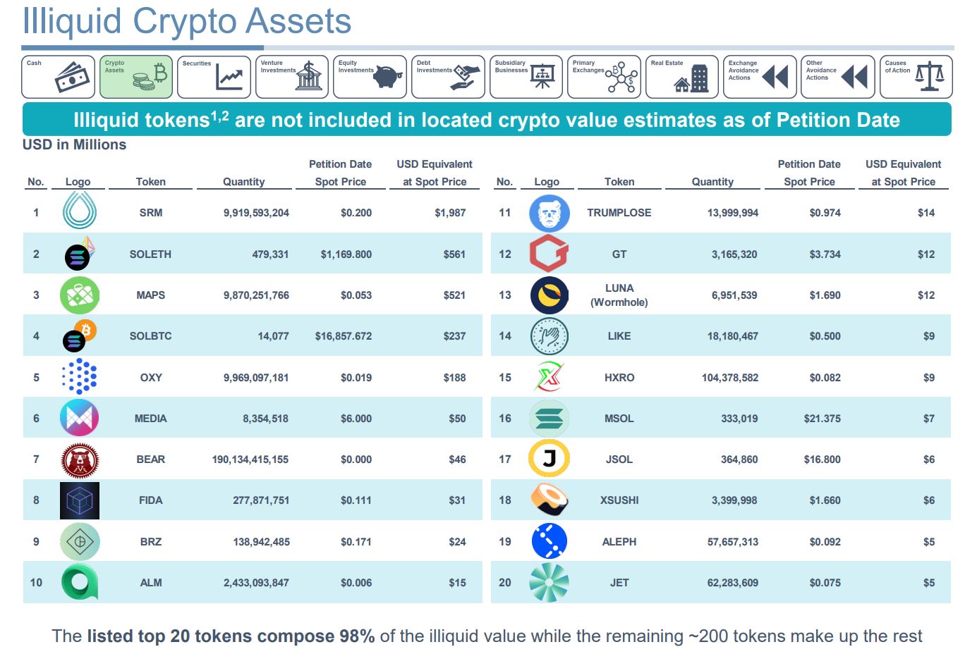Click the FIDA cube logo
This screenshot has height=654, width=977.
(80, 500)
